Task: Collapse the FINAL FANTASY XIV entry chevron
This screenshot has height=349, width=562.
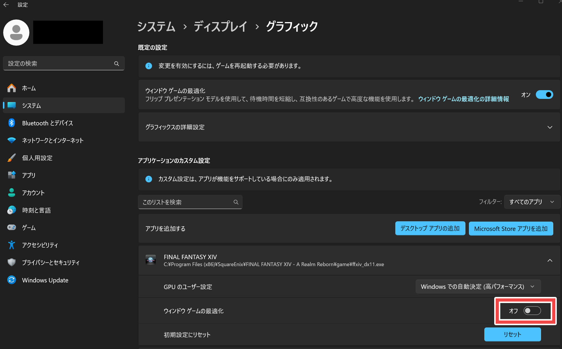Action: (549, 260)
